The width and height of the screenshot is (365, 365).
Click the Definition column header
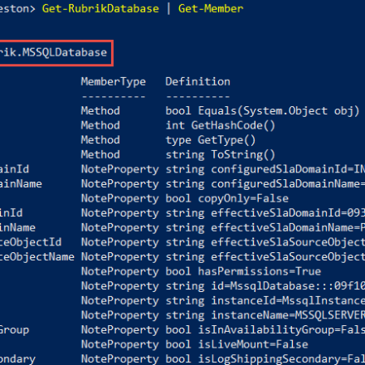tap(197, 82)
